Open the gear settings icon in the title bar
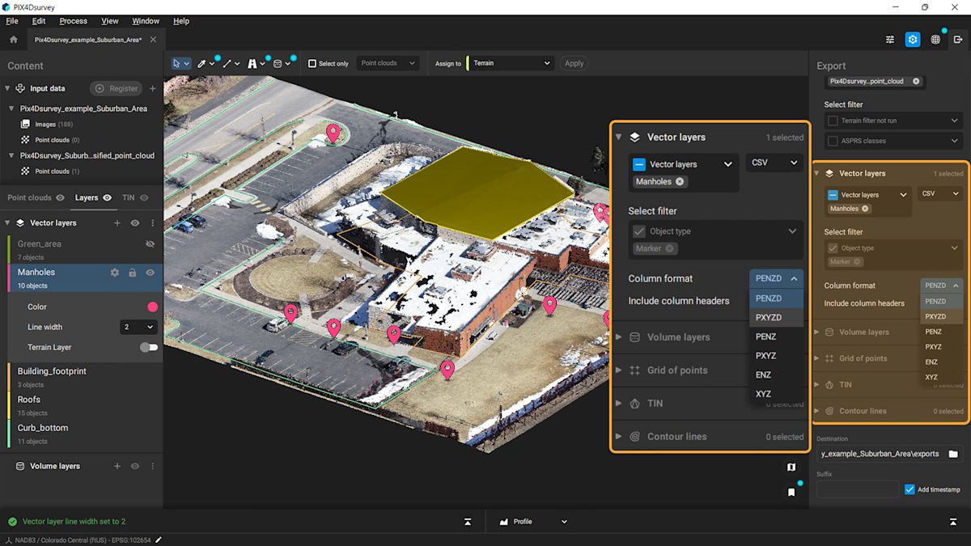The image size is (971, 546). (x=913, y=39)
